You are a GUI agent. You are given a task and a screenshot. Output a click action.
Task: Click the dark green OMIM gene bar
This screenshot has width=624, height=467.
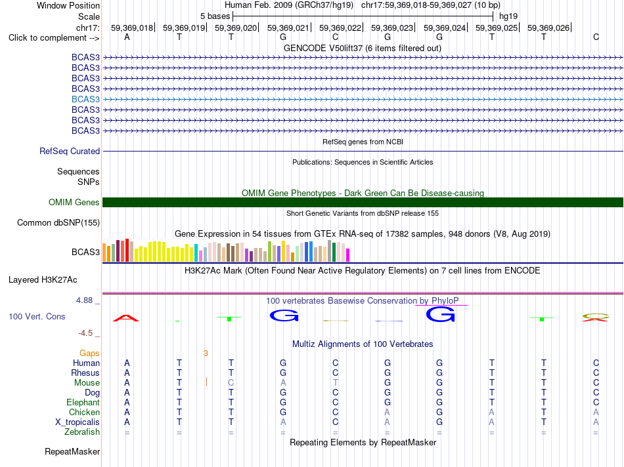click(363, 202)
